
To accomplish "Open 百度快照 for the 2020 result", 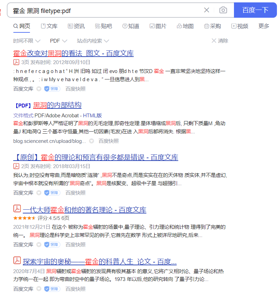I will 75,289.
